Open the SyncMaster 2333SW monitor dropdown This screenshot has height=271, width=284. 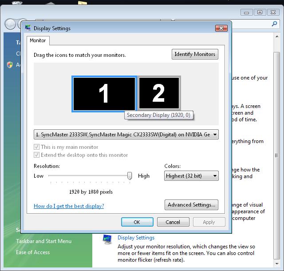(126, 135)
